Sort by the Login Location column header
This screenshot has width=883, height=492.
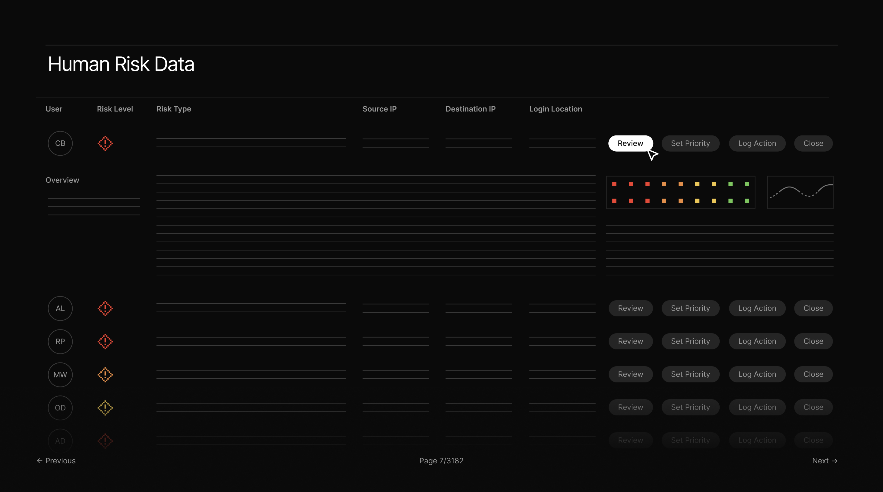(555, 109)
